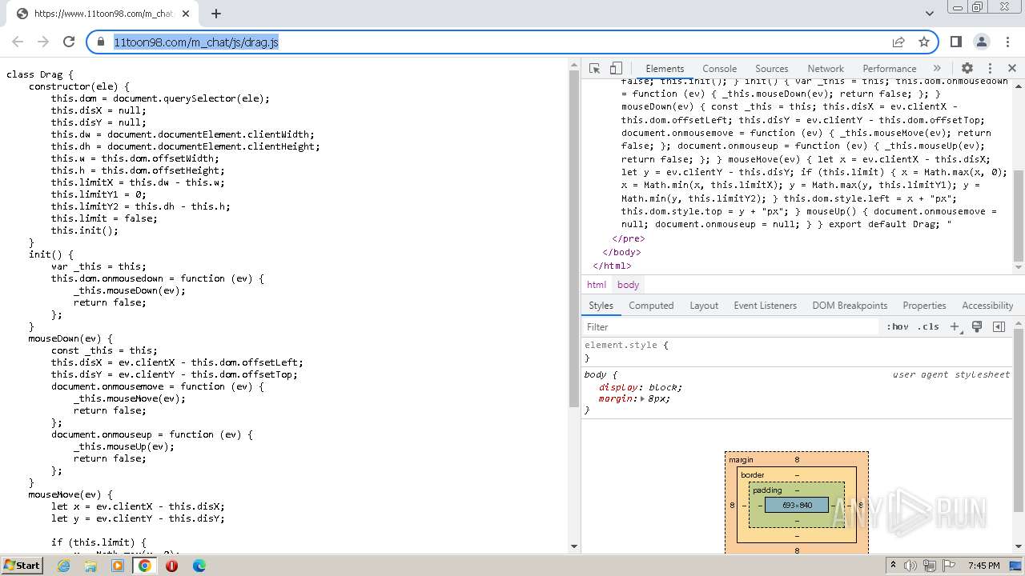Open Action Center flag tray icon
Viewport: 1025px width, 576px height.
point(949,566)
